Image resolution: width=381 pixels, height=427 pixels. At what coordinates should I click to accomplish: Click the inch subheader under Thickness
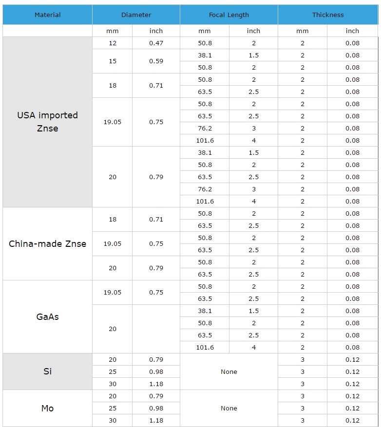click(x=352, y=31)
